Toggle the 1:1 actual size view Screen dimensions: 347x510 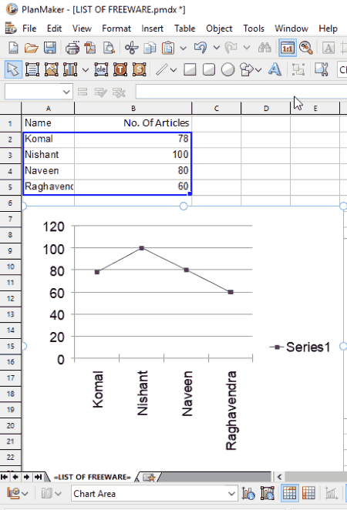click(288, 48)
